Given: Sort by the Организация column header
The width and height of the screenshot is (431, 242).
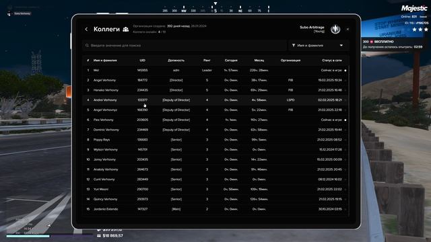Looking at the screenshot, I should coord(290,61).
